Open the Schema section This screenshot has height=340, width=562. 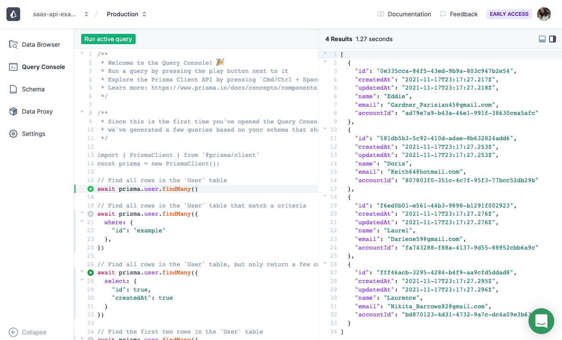27,89
